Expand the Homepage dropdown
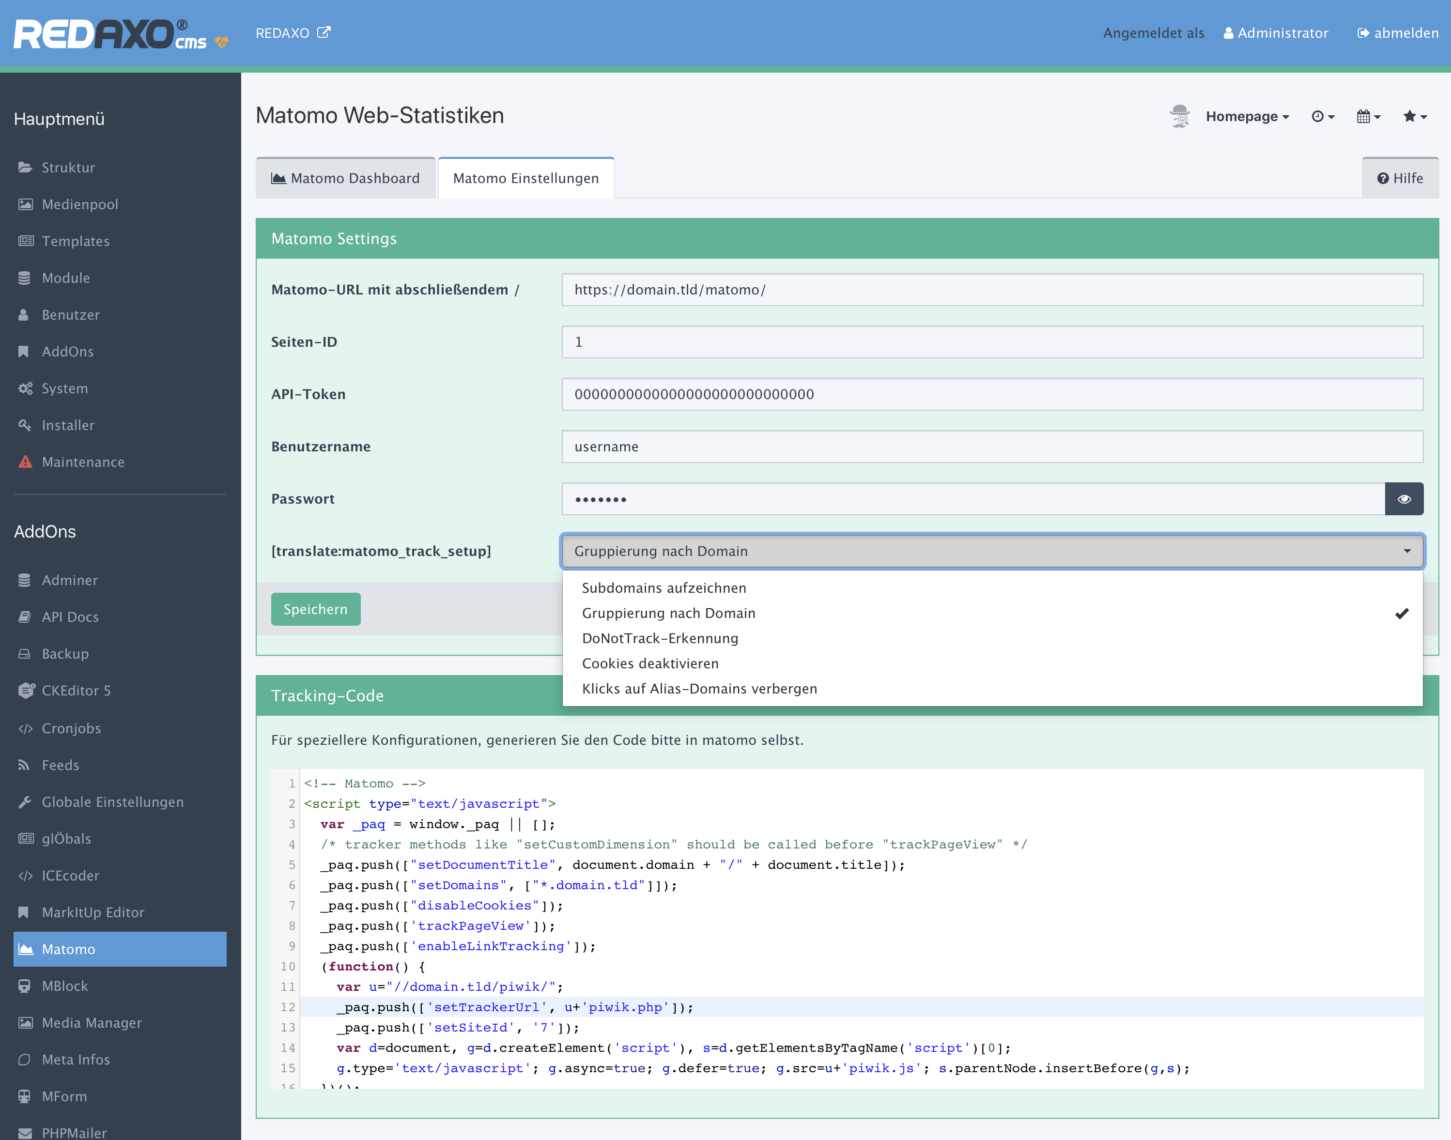 point(1247,116)
